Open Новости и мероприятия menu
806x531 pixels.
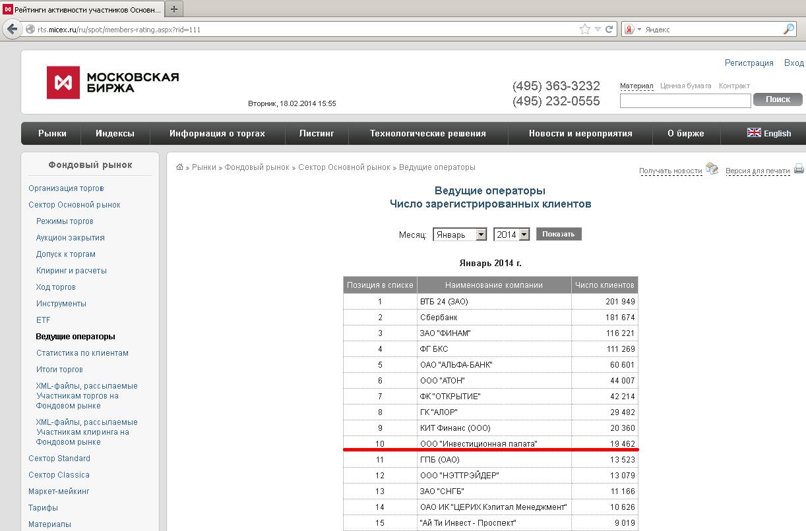[x=580, y=133]
